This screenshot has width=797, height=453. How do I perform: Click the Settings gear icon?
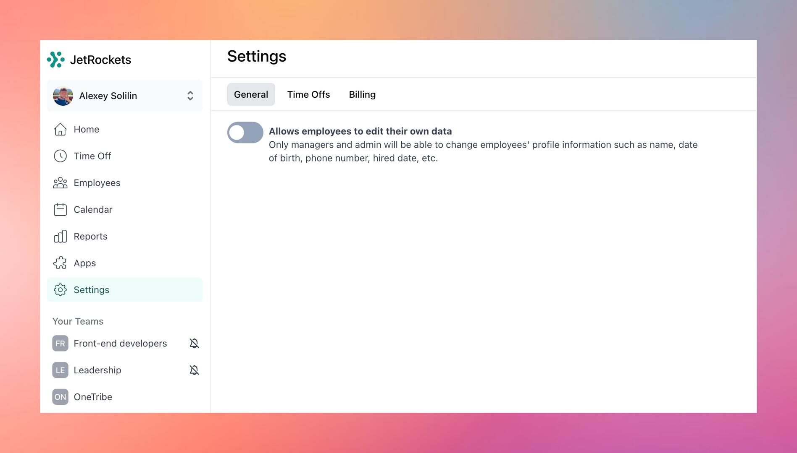(x=60, y=290)
